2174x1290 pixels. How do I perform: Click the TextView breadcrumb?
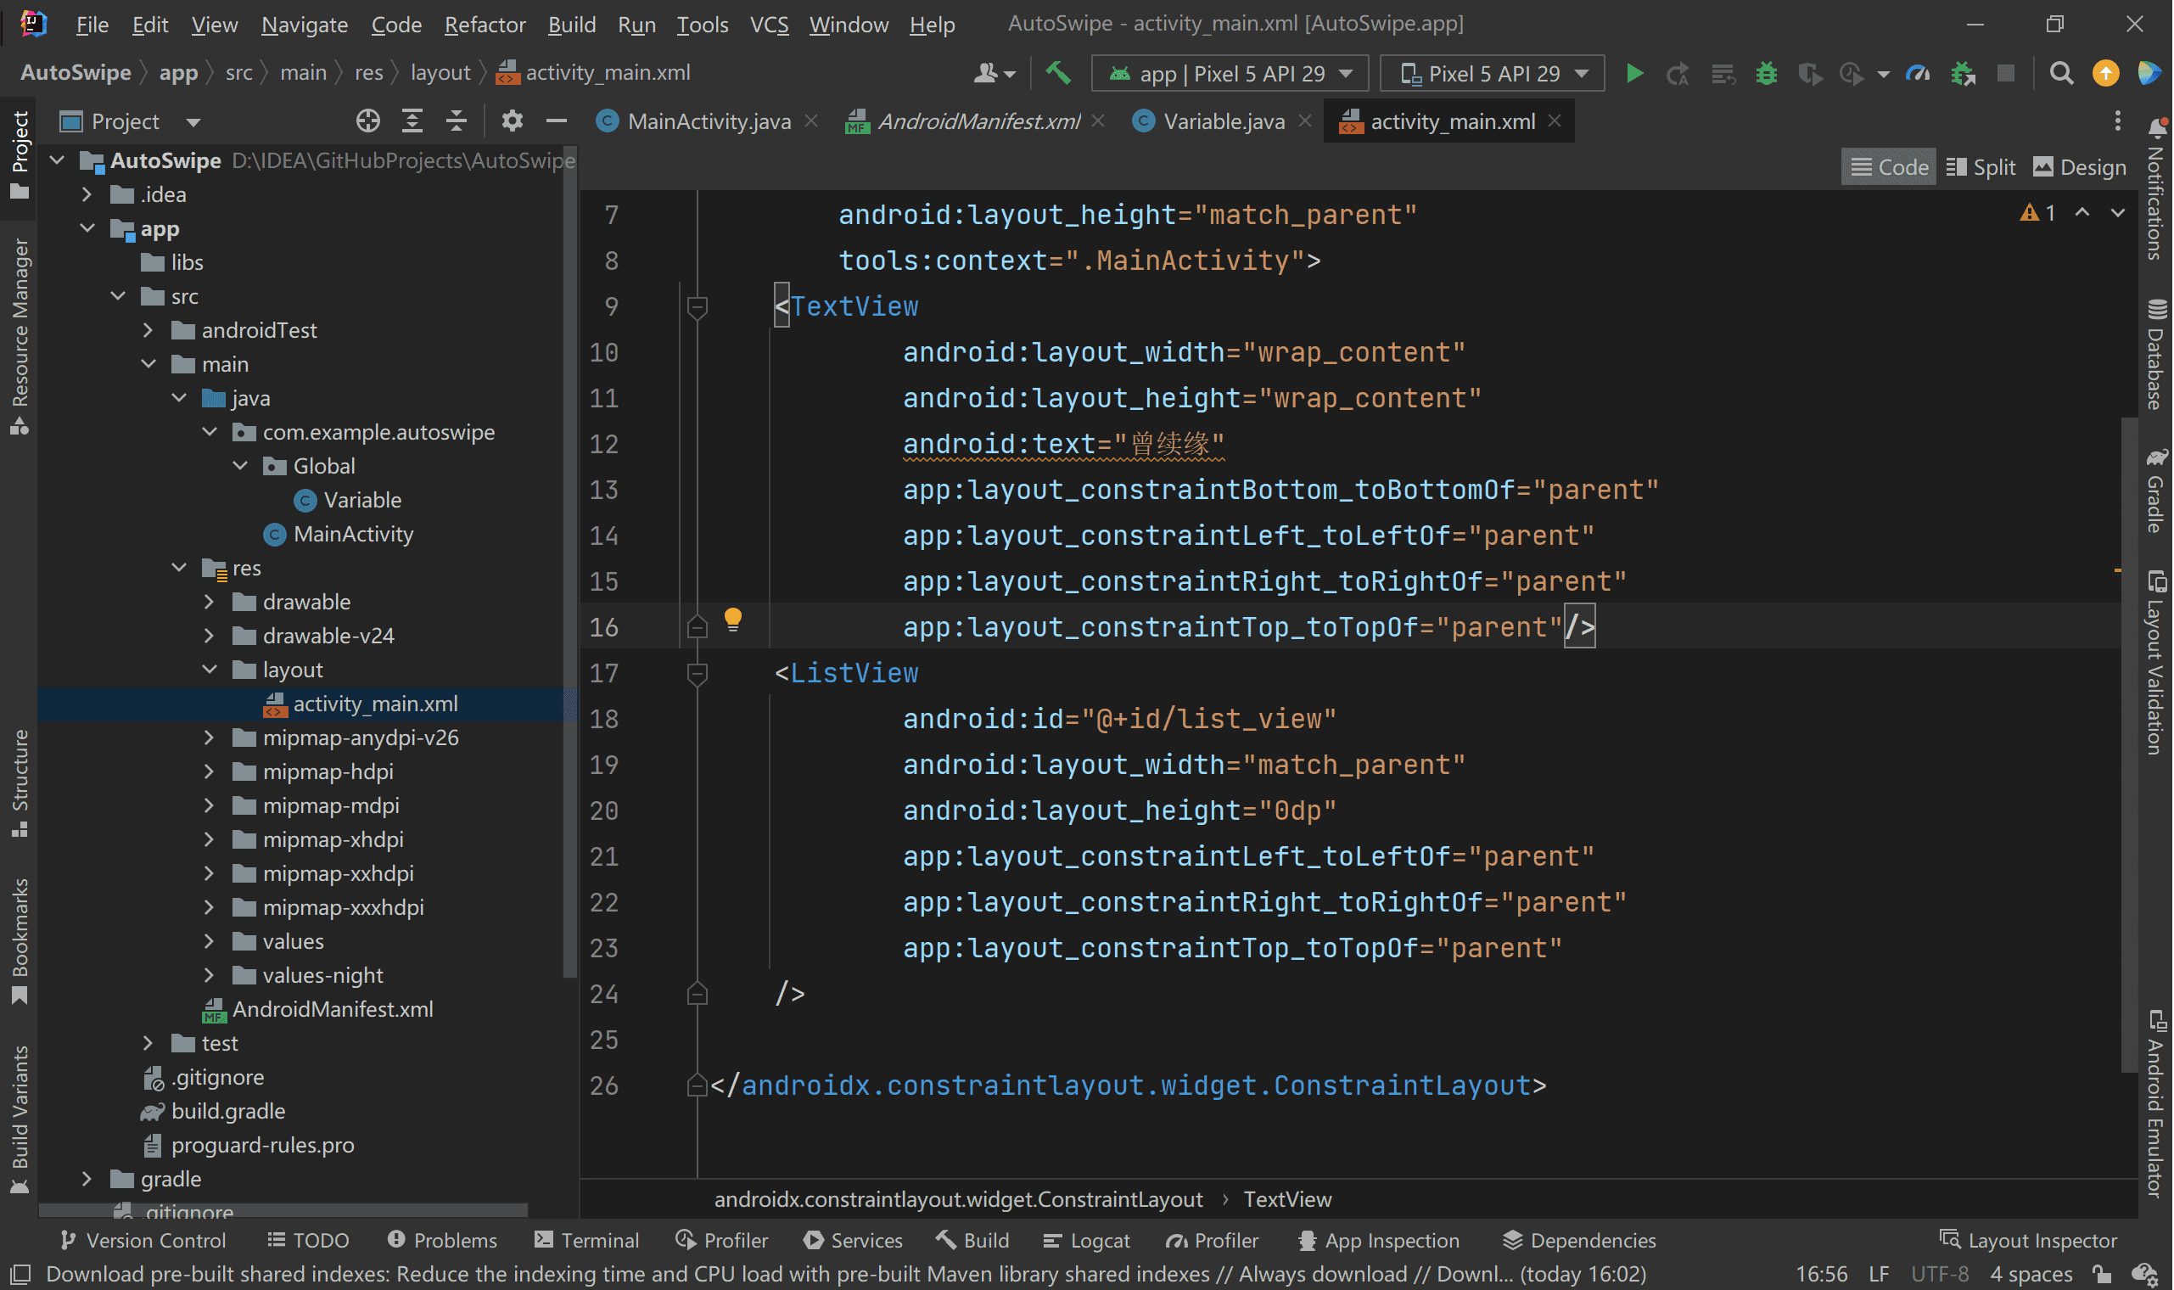point(1288,1201)
